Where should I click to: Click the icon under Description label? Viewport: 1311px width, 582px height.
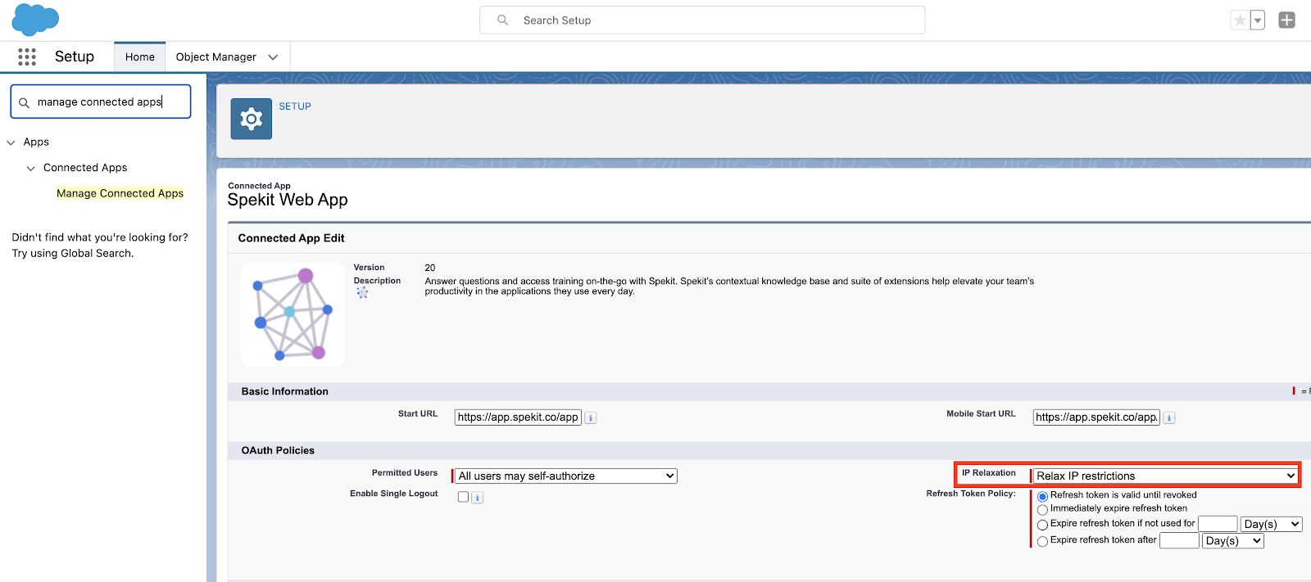(362, 293)
